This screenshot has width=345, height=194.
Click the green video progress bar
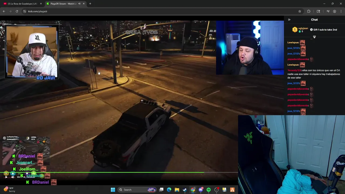pos(119,172)
